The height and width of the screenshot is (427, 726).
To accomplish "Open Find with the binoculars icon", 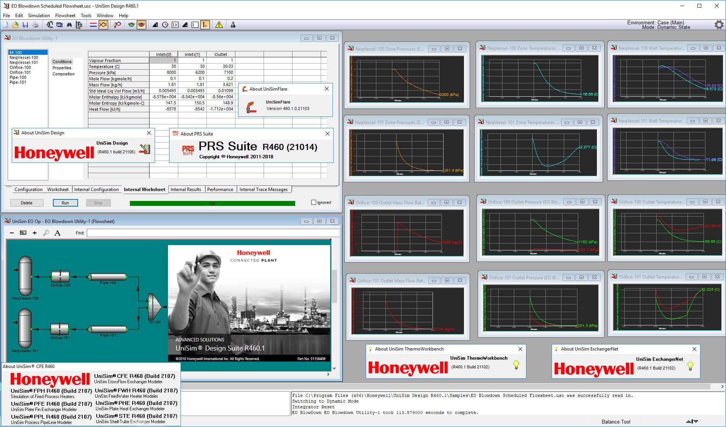I will [x=69, y=25].
